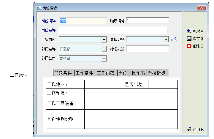
Task: Click the 其它特别说明 text area
Action: pos(131,119)
